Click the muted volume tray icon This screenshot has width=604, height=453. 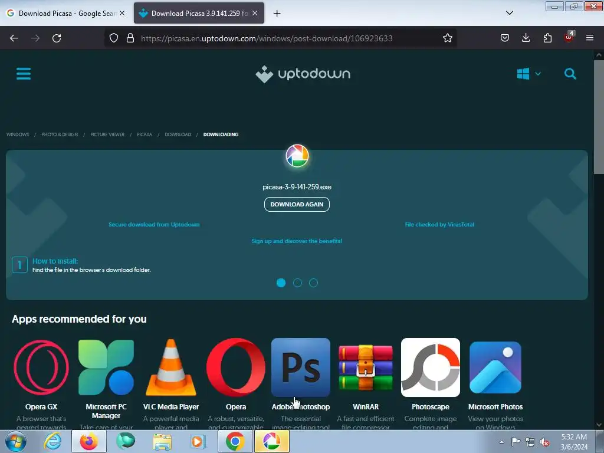(544, 442)
